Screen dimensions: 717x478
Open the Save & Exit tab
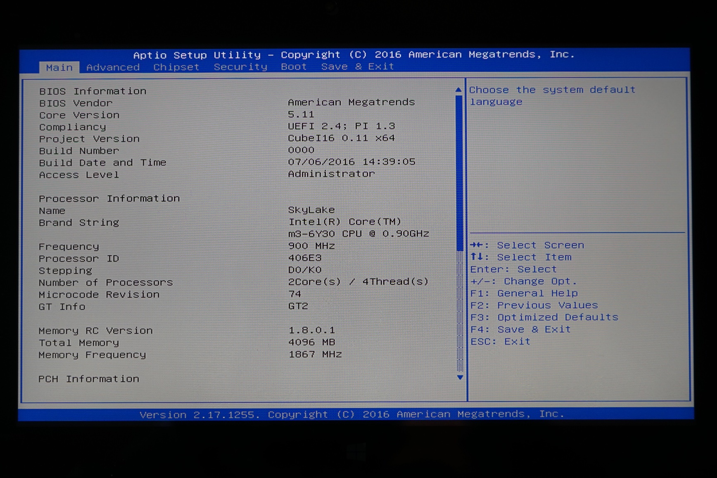click(358, 66)
